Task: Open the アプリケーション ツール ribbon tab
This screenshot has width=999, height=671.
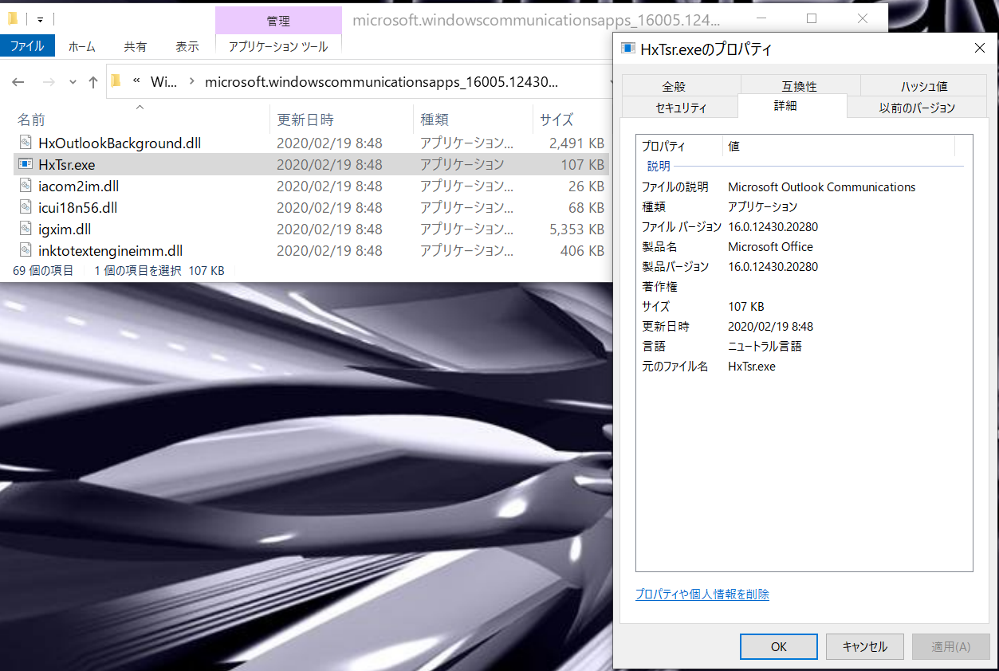Action: point(278,47)
